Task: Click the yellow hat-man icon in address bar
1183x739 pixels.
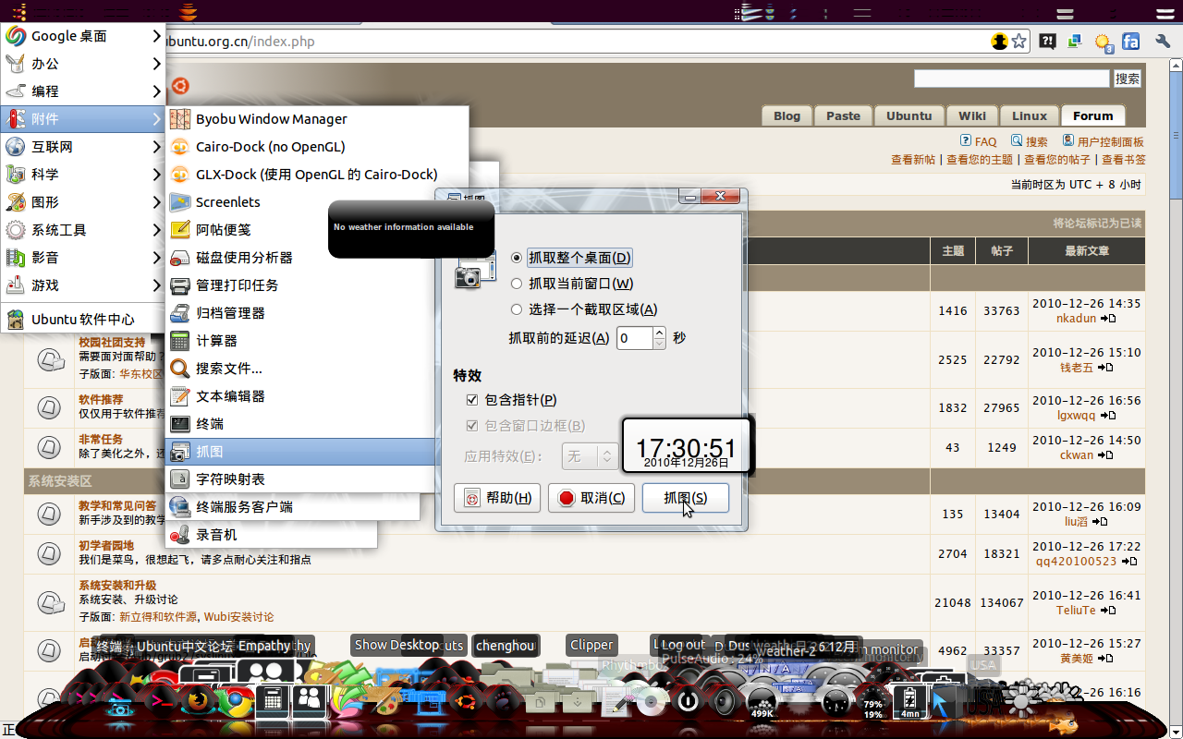Action: point(999,42)
